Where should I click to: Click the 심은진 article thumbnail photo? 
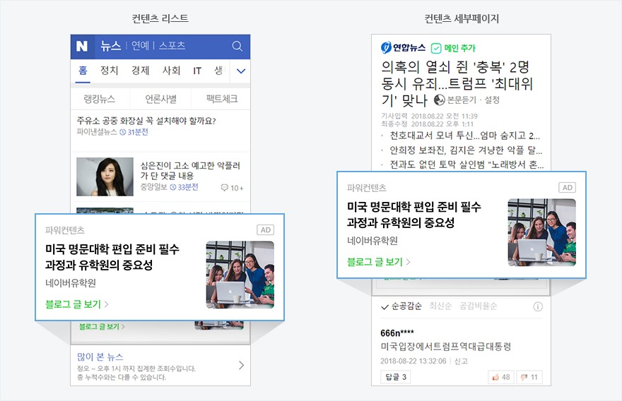pyautogui.click(x=105, y=176)
